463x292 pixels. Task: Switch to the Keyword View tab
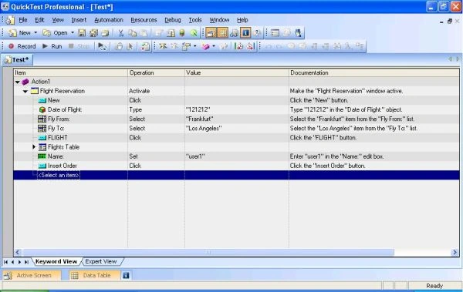pos(56,261)
